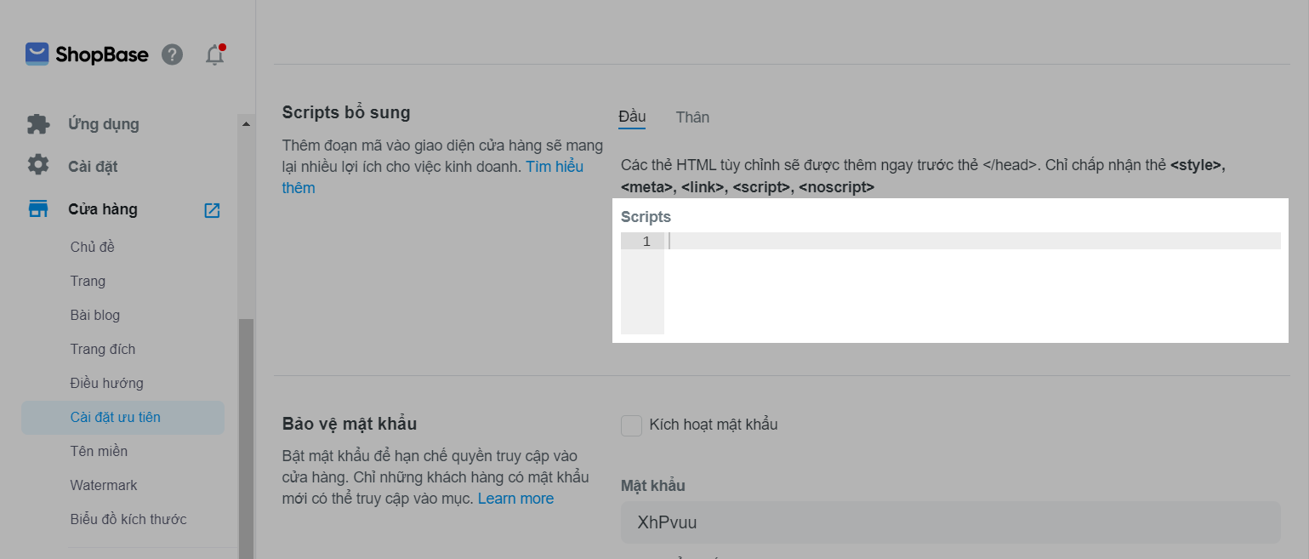Open the Tìm hiểu thêm link

pos(433,177)
